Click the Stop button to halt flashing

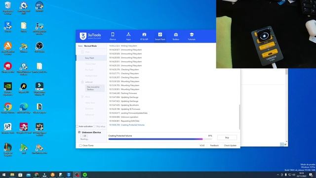click(x=227, y=137)
